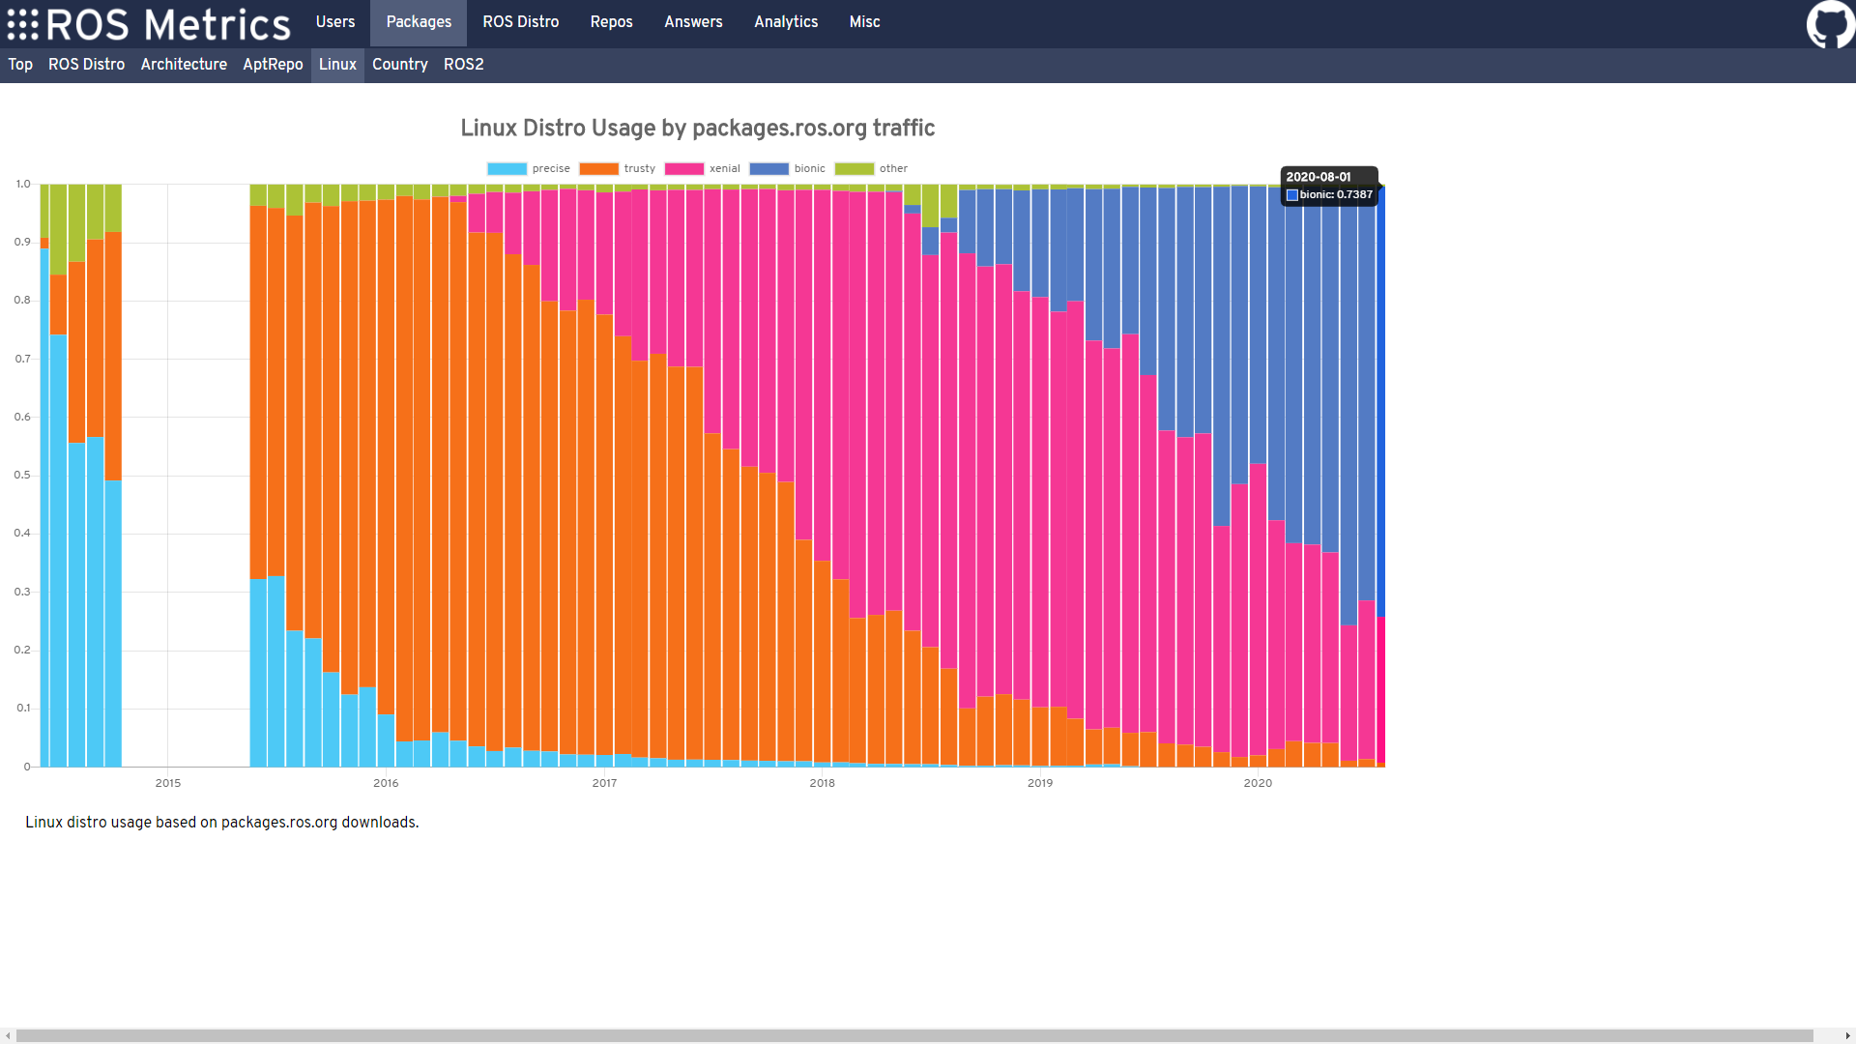Click the ROS Metrics dotted grid logo
Image resolution: width=1856 pixels, height=1044 pixels.
coord(23,24)
